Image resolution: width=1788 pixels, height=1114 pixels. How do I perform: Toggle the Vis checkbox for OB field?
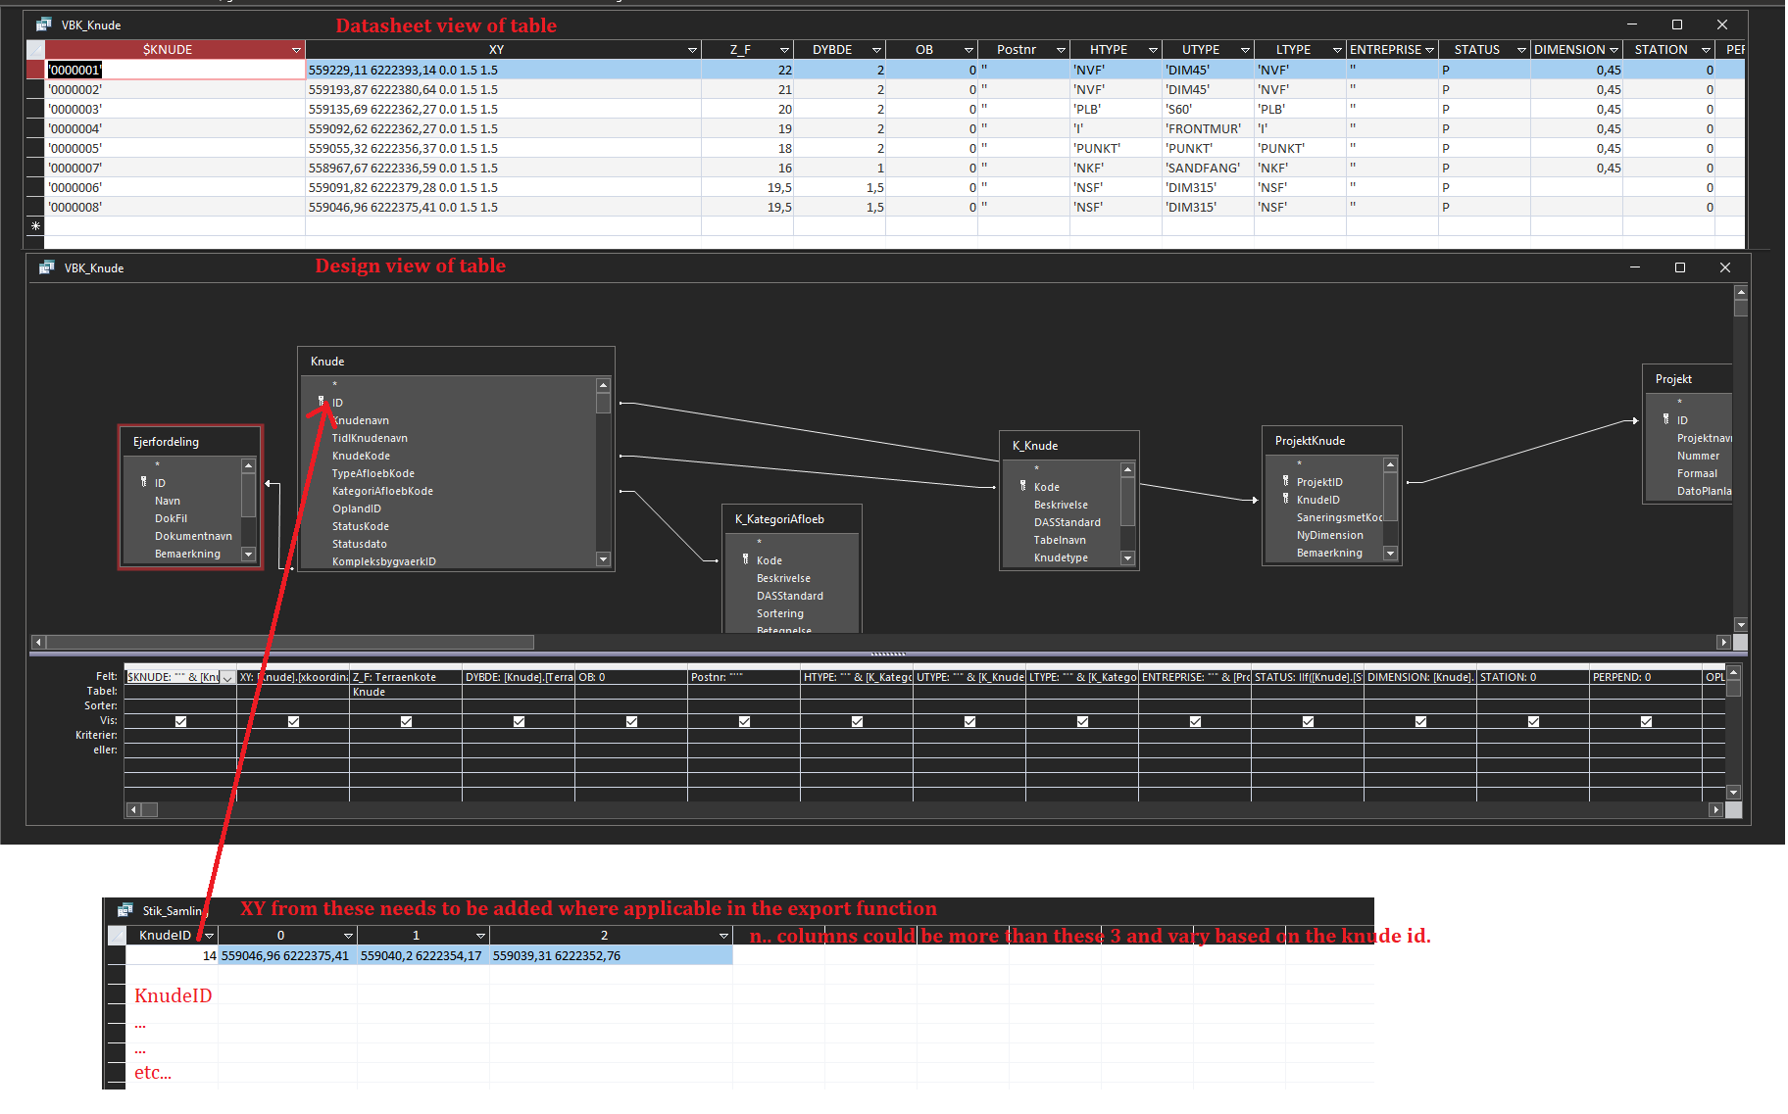[x=631, y=721]
